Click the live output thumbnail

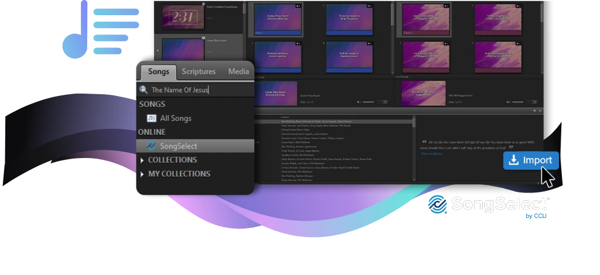(x=424, y=93)
